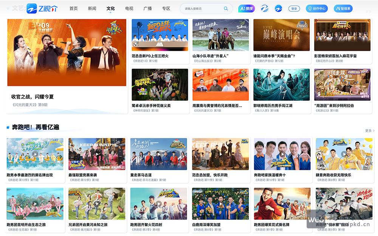Play the 重走茶马古道 video
Viewport: 378px width, 236px height.
pos(159,154)
